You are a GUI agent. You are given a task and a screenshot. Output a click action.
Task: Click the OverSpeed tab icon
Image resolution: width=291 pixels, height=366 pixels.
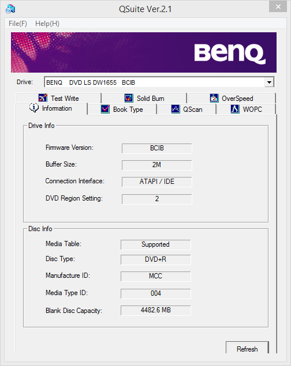point(214,98)
